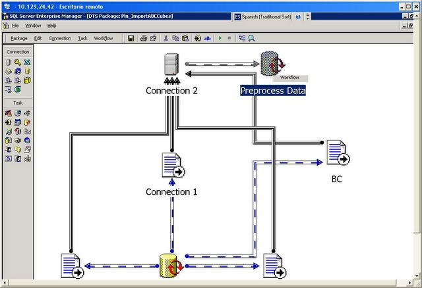Select the blue Internet Explorer HTML connection icon

(x=18, y=71)
